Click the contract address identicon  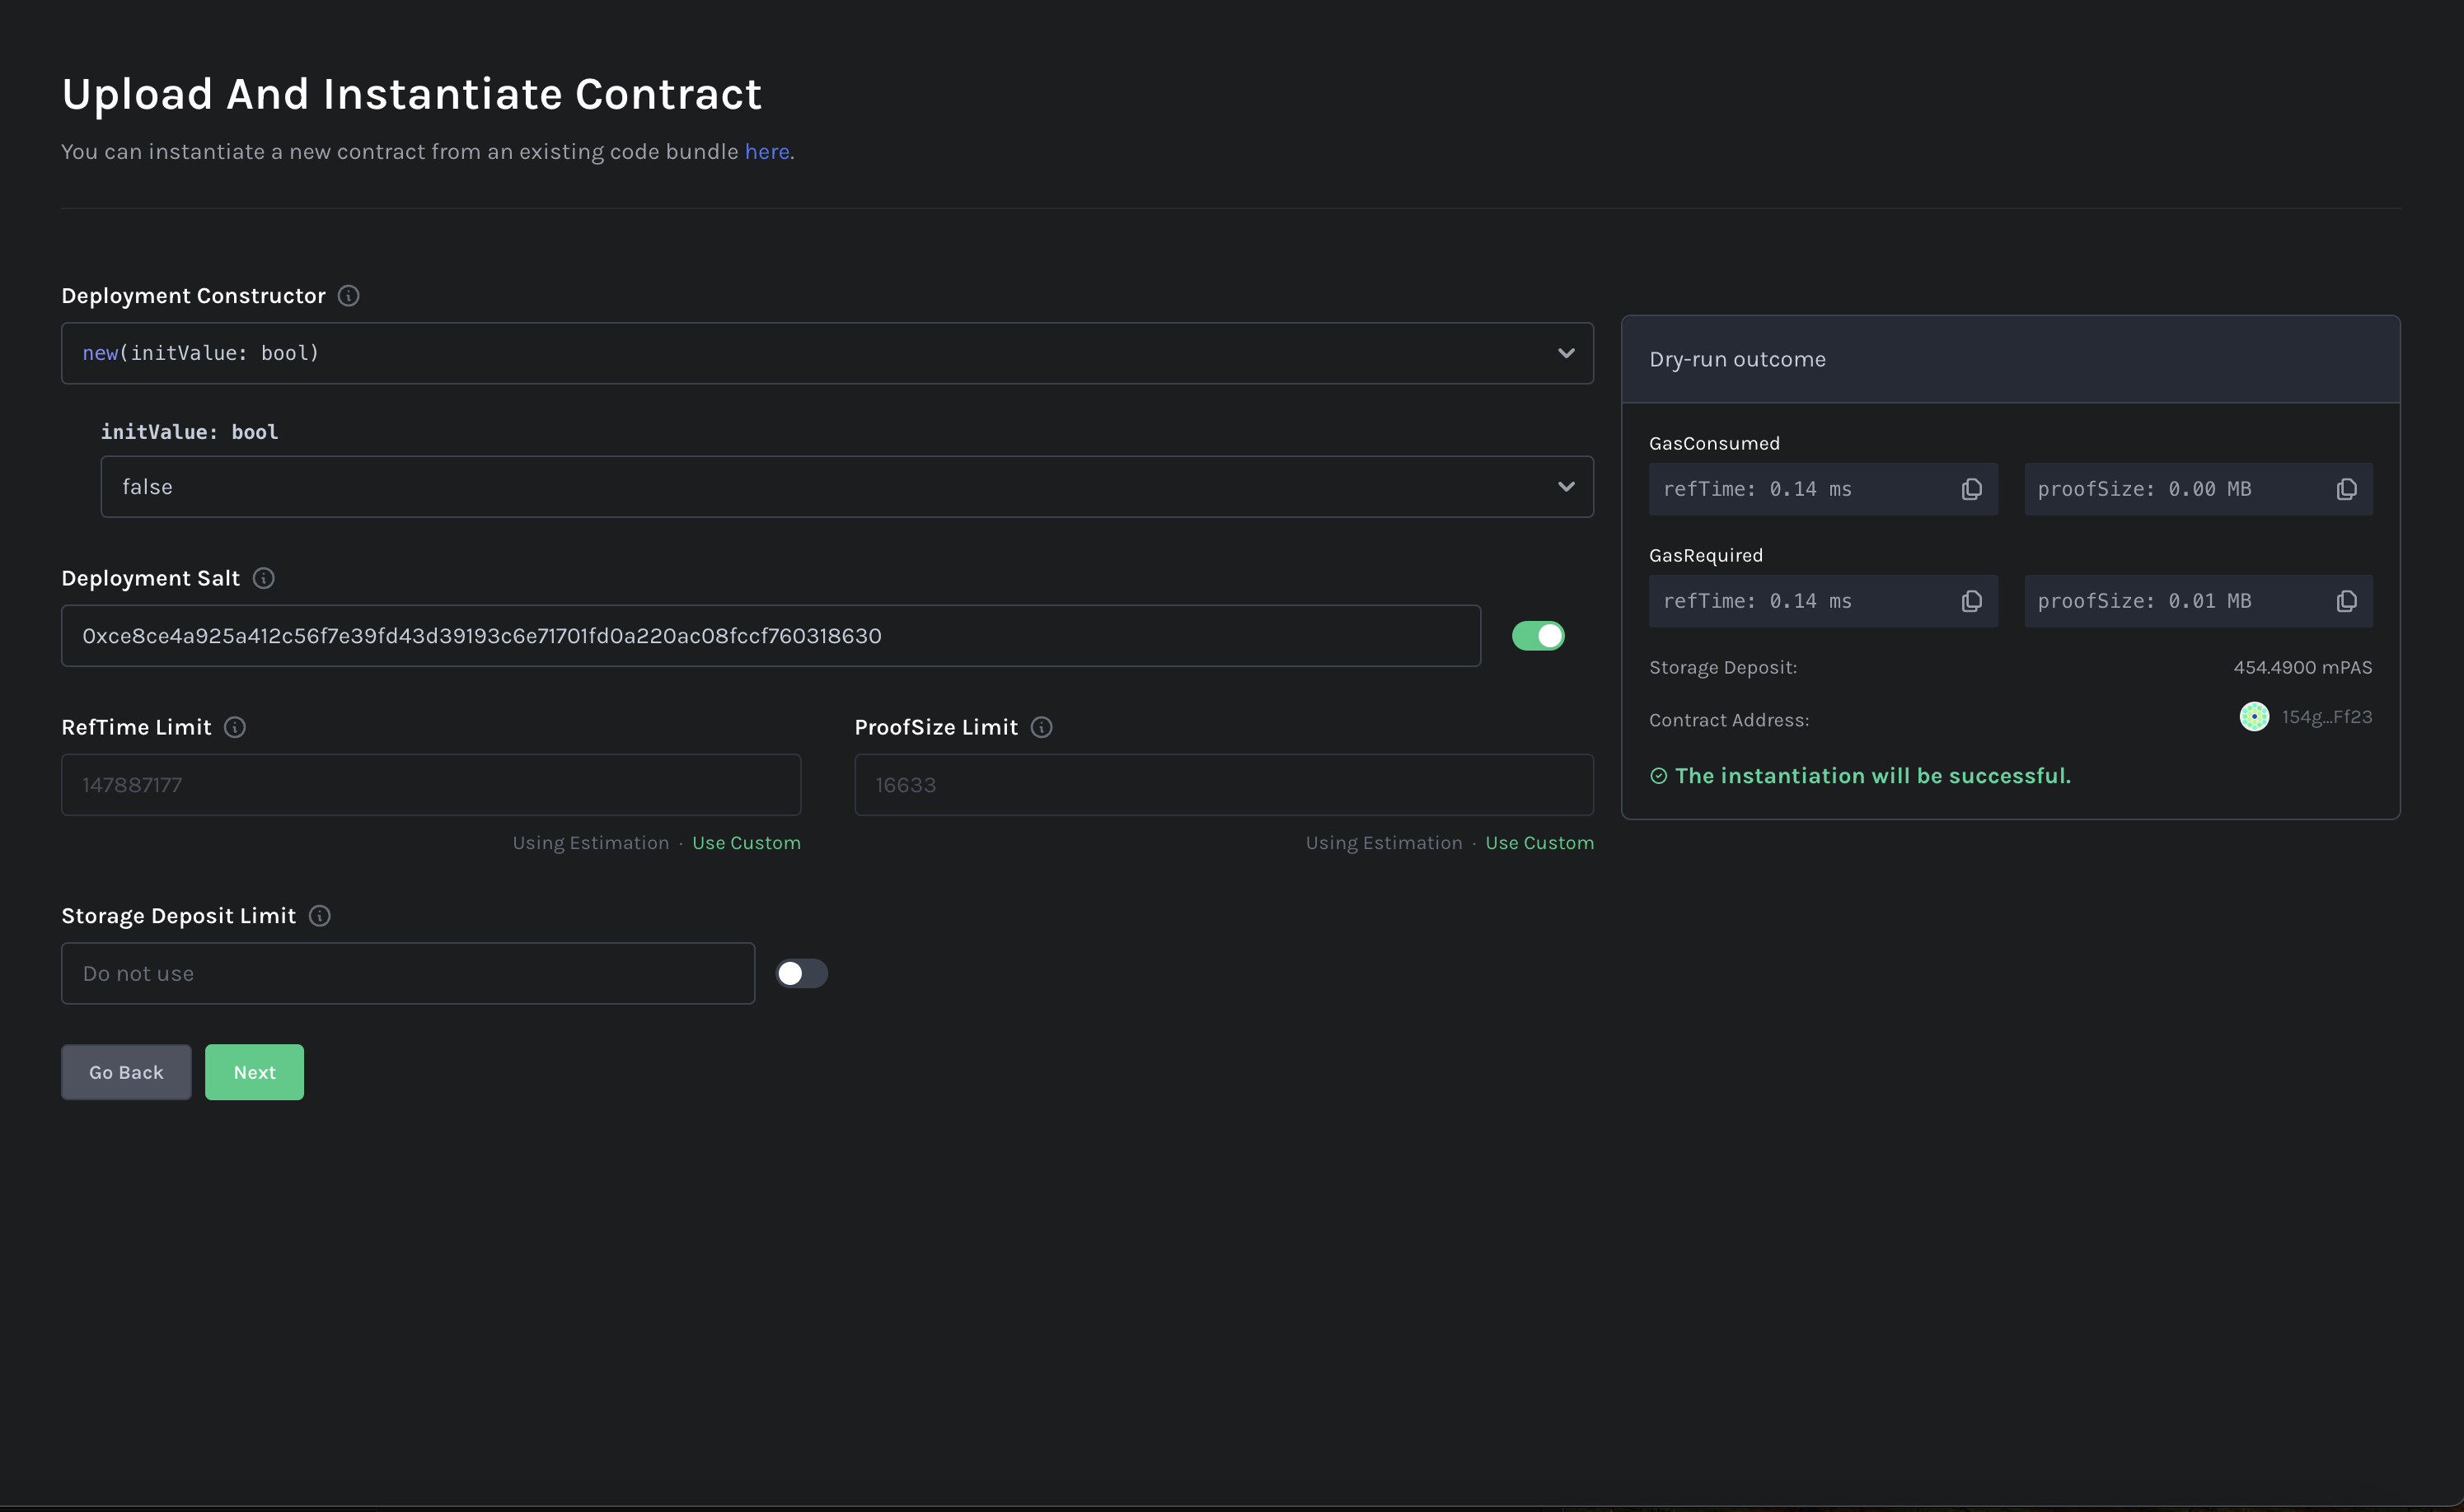click(2254, 717)
